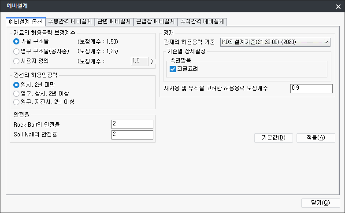Image resolution: width=345 pixels, height=213 pixels.
Task: Switch to the 수평간격 예비설계 tab
Action: coord(70,21)
